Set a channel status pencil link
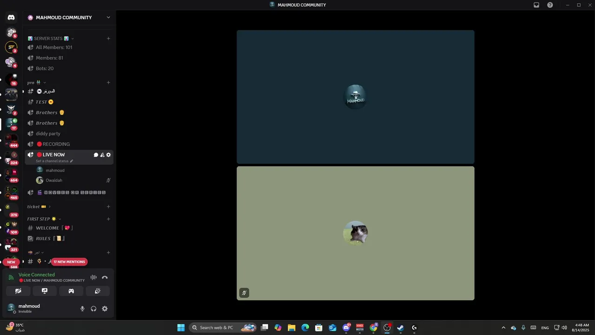 coord(55,161)
